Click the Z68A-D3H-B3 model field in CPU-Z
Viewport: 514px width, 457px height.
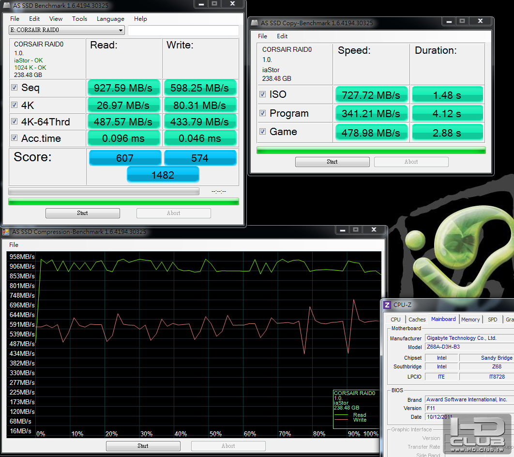(x=469, y=347)
